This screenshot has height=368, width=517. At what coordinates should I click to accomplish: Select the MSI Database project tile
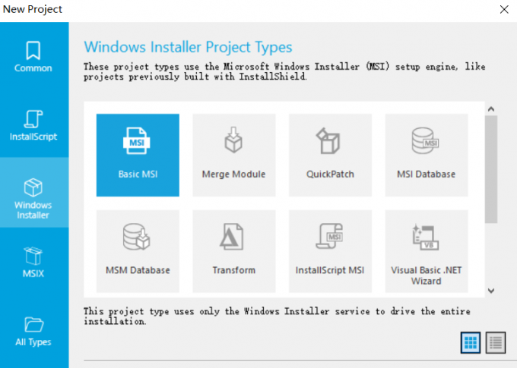[x=427, y=155]
